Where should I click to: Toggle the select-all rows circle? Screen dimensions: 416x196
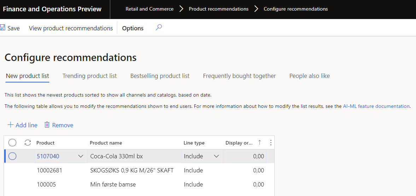(12, 143)
